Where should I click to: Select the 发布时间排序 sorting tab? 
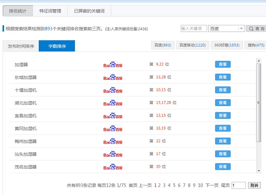(21, 46)
